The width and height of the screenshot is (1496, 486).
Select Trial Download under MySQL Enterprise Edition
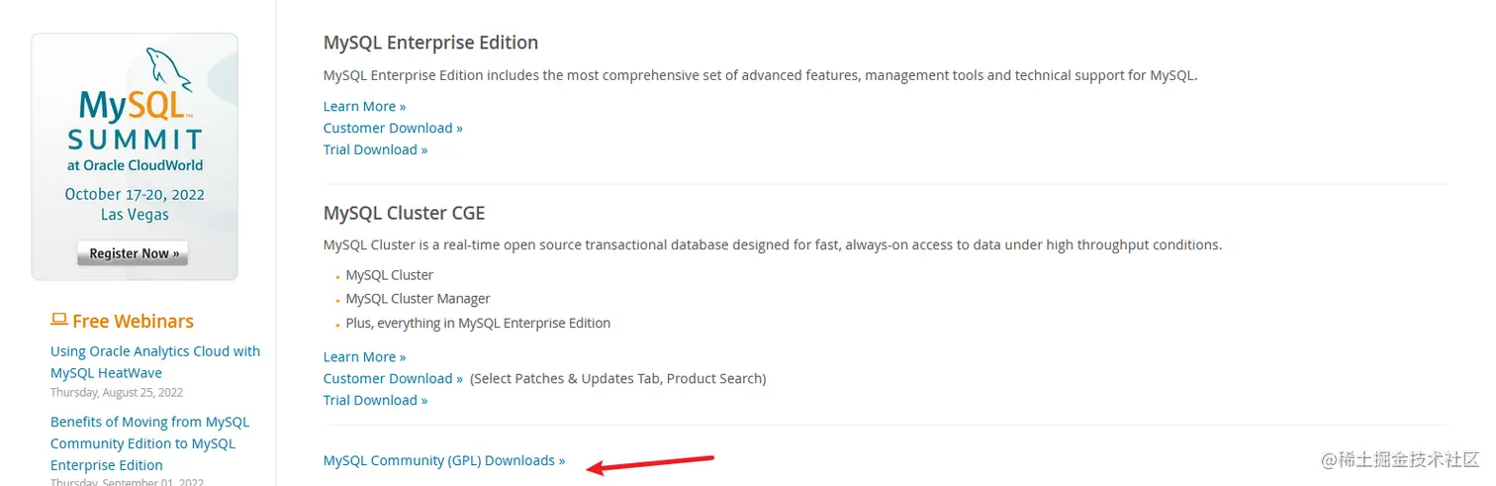pyautogui.click(x=375, y=149)
